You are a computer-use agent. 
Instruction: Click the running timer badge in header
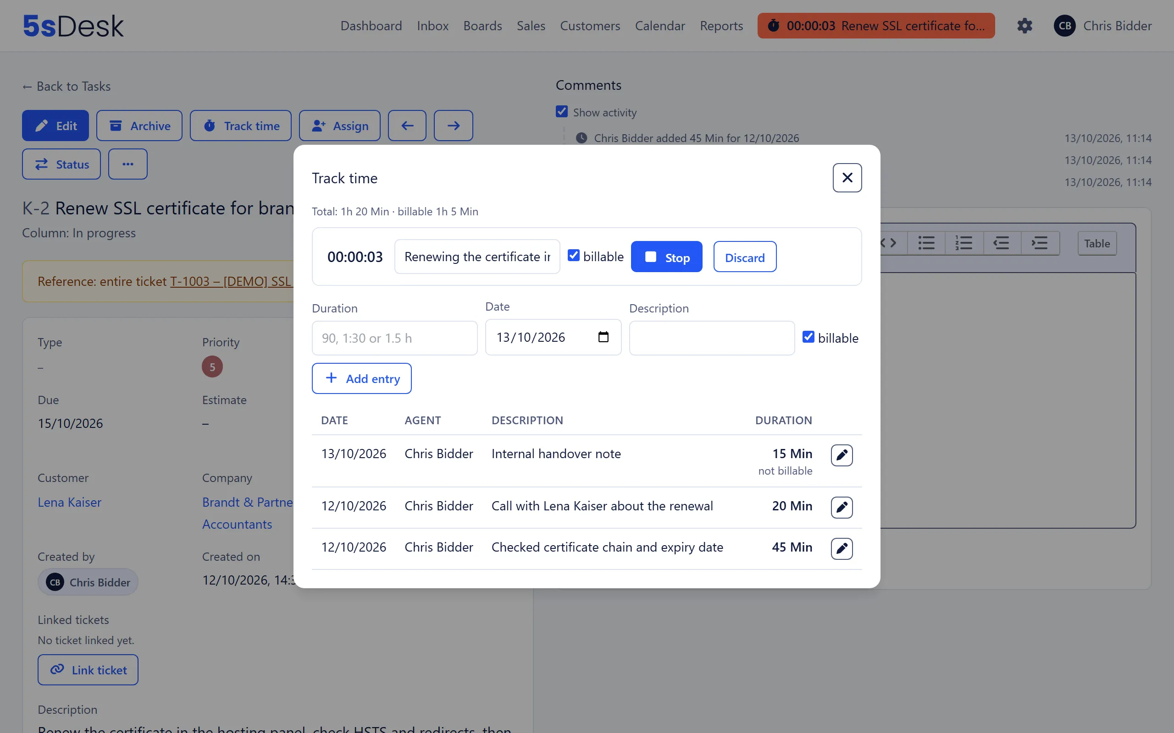coord(876,26)
